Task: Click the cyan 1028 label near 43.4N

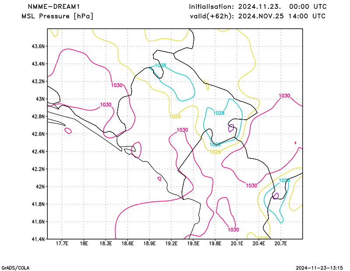Action: [161, 65]
